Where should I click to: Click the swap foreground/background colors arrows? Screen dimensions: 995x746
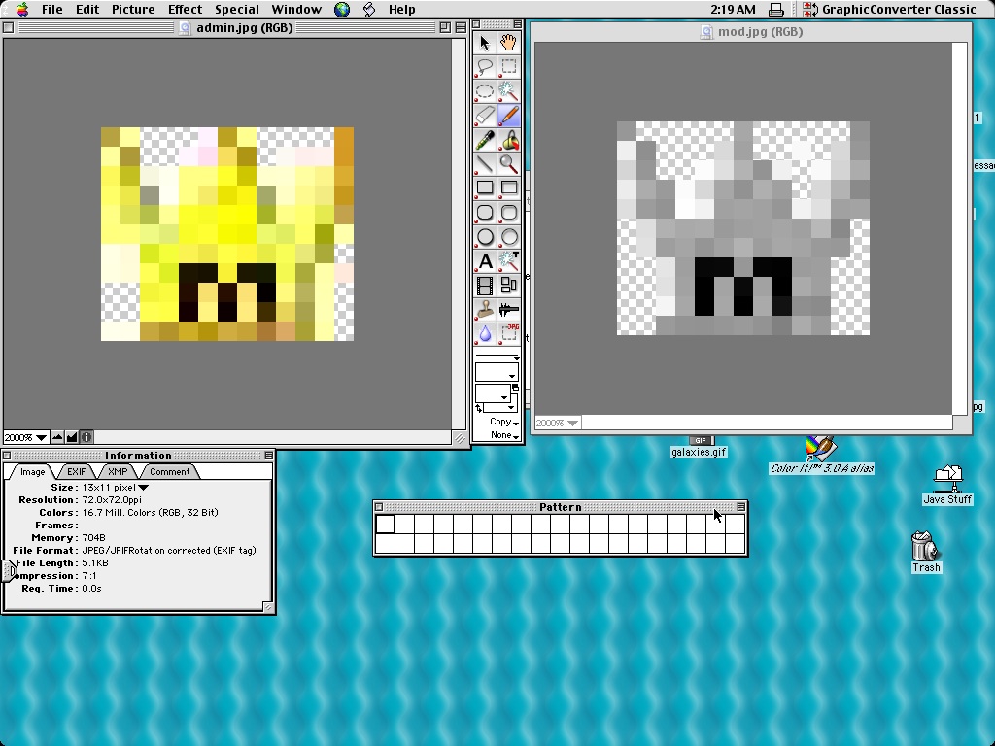pos(478,409)
